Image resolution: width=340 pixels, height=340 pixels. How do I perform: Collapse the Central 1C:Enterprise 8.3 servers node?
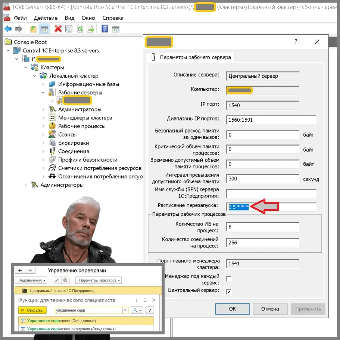[8, 50]
